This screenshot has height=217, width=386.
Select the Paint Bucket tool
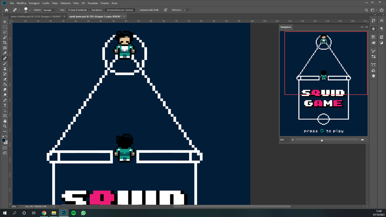pyautogui.click(x=5, y=85)
